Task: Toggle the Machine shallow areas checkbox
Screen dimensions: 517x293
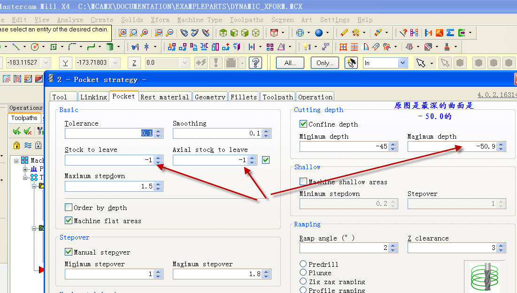Action: (303, 181)
